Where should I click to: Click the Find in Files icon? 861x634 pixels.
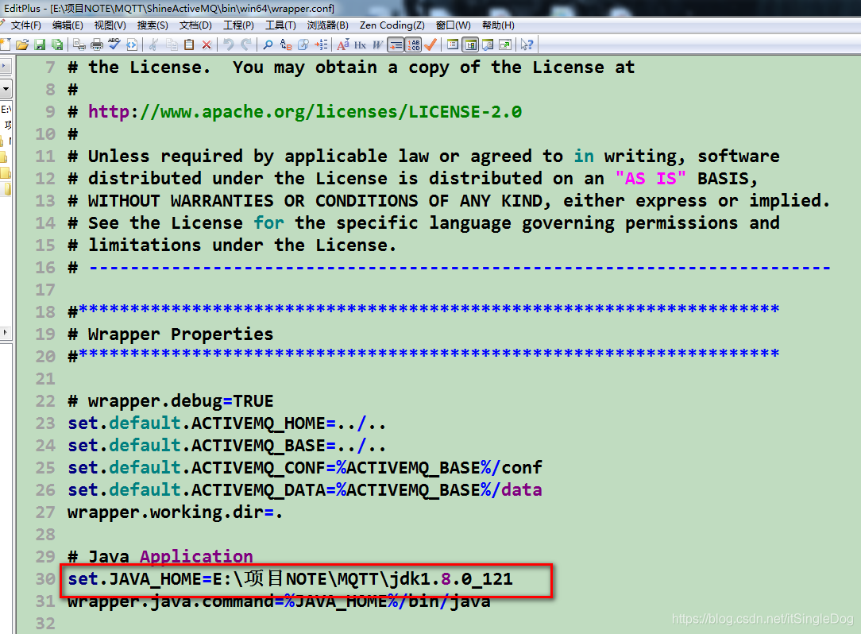pyautogui.click(x=303, y=44)
